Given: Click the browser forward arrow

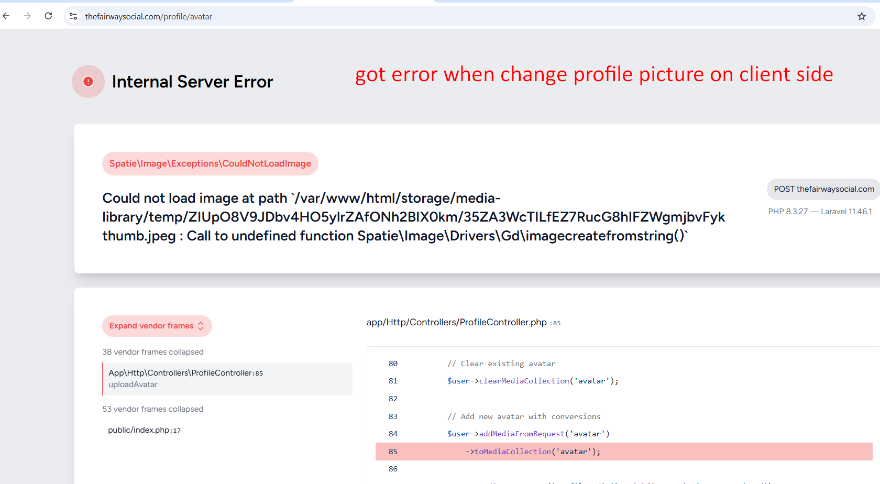Looking at the screenshot, I should pos(27,16).
